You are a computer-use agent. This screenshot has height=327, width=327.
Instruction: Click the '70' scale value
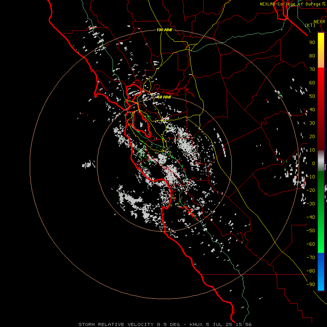(x=312, y=69)
